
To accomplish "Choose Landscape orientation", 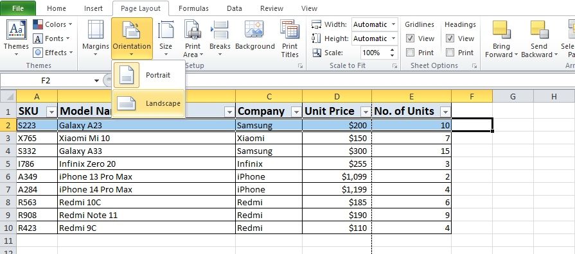I will 148,103.
